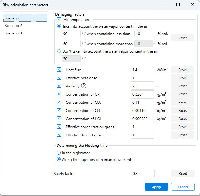Choose "In the registrator" blocking time option
The height and width of the screenshot is (196, 200).
coord(59,153)
